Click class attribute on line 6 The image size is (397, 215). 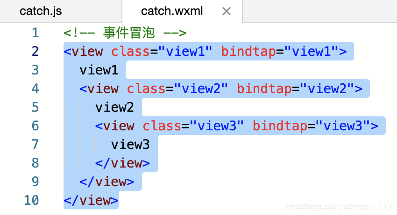click(162, 126)
